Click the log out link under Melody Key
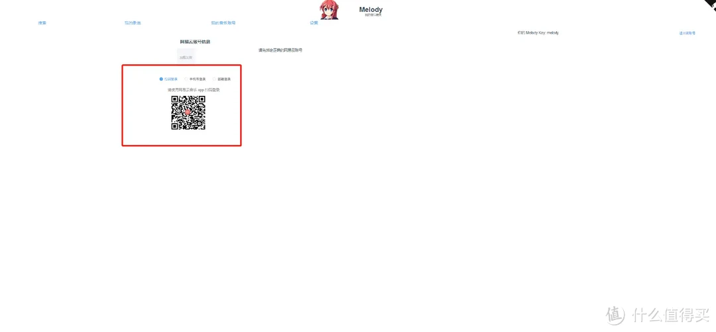This screenshot has height=332, width=716. pyautogui.click(x=687, y=33)
